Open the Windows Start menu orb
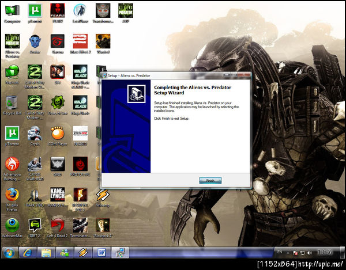The width and height of the screenshot is (346, 270). (x=9, y=253)
